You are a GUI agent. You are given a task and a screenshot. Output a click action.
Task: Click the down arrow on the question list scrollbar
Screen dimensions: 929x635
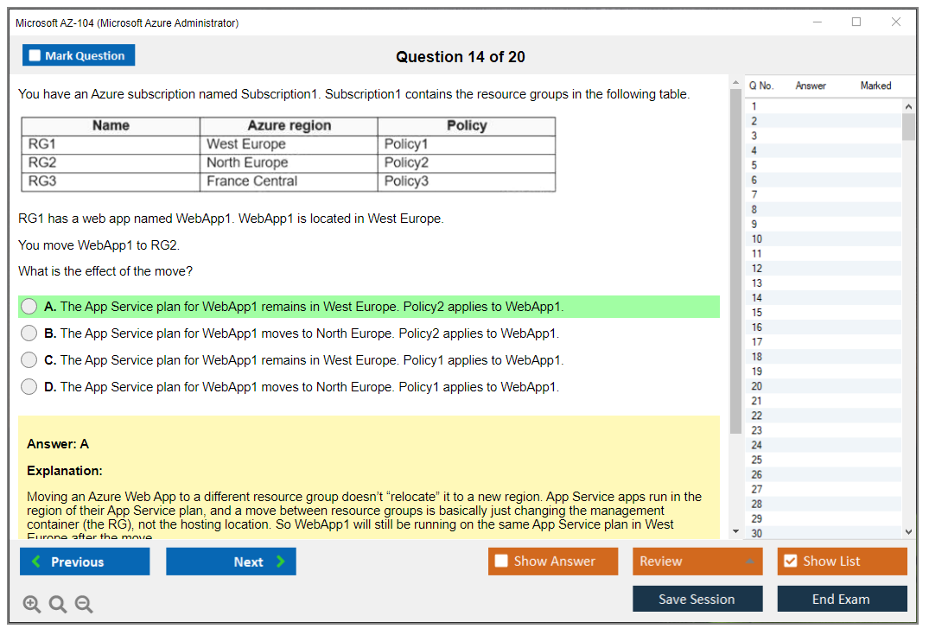pos(908,531)
